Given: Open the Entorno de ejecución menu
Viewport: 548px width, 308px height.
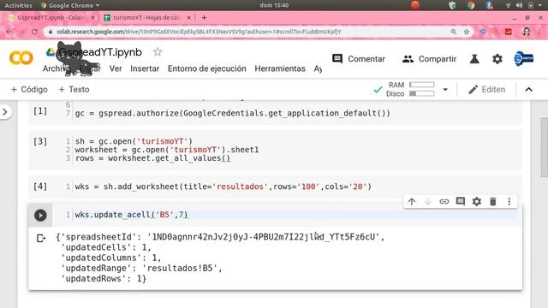Looking at the screenshot, I should pos(207,68).
